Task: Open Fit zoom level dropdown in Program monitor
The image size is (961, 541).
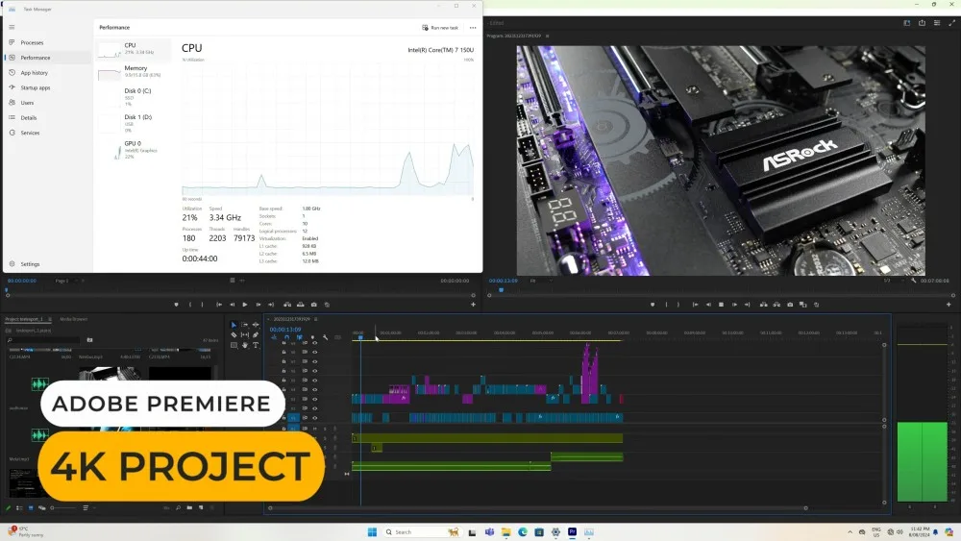Action: pos(539,280)
